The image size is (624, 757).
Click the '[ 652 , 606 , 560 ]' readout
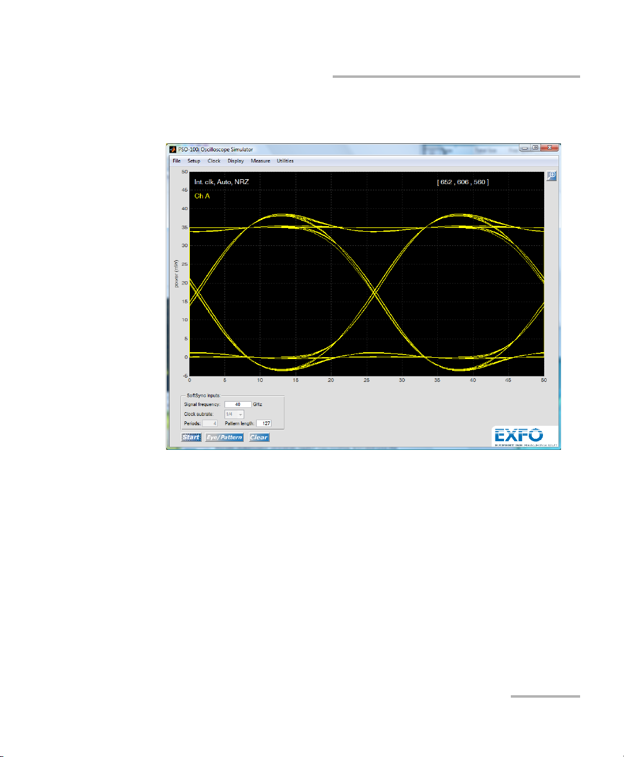(463, 182)
